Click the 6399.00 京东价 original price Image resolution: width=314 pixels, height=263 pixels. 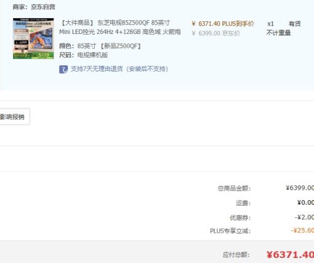point(216,33)
